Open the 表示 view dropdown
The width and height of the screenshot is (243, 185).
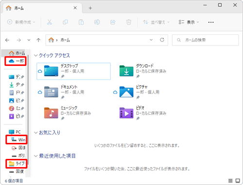189,22
